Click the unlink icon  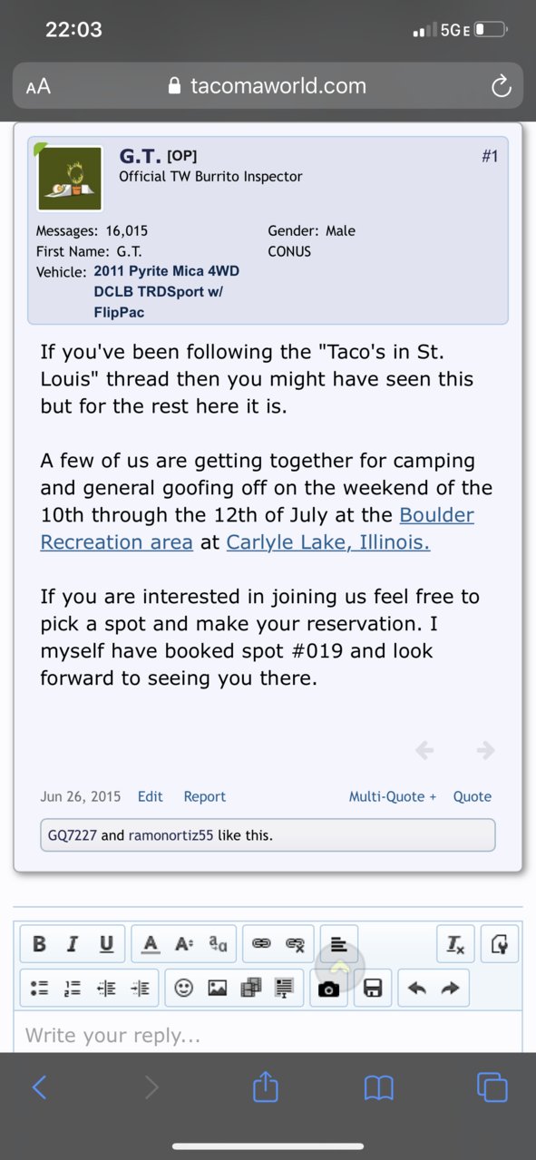(x=295, y=944)
